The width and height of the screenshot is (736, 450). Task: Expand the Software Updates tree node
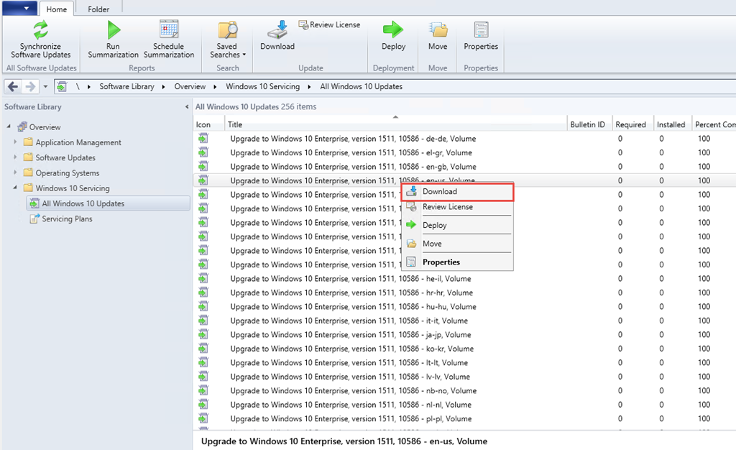pos(15,157)
